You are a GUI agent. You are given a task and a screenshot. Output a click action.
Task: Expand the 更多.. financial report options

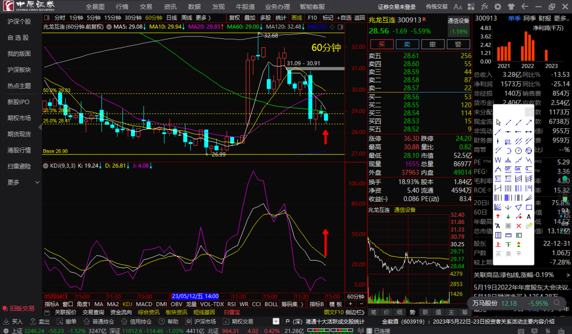(x=561, y=18)
